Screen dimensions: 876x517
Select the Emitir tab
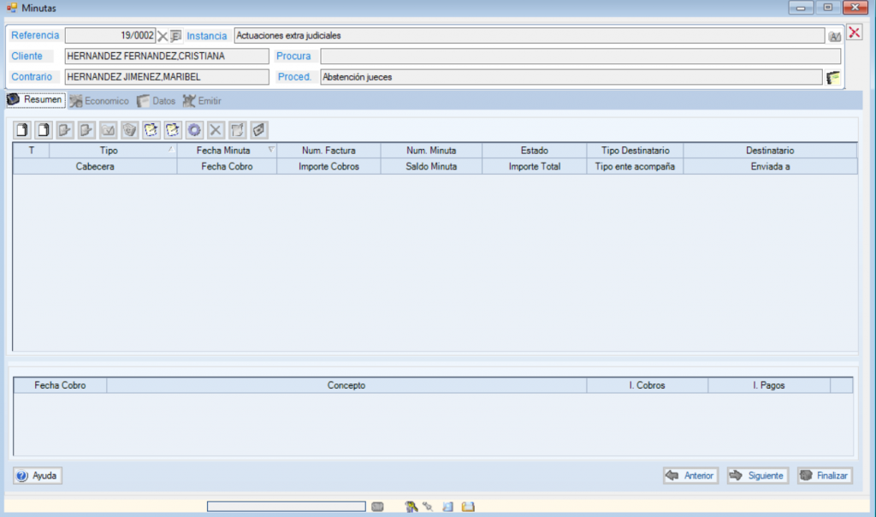202,101
